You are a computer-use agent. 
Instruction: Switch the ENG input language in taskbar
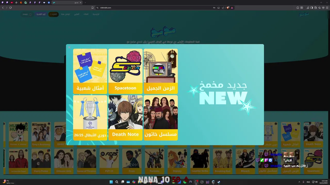308,182
